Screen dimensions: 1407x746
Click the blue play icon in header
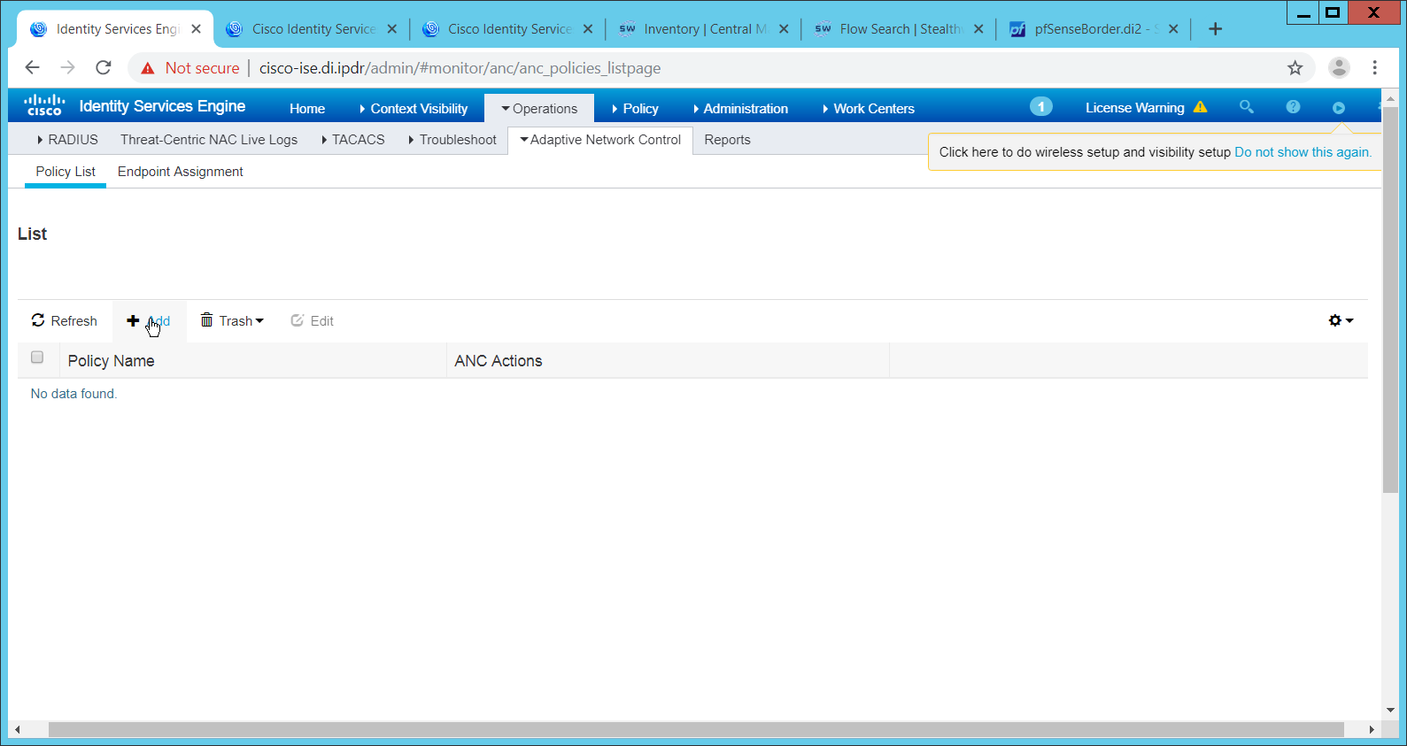(1338, 108)
